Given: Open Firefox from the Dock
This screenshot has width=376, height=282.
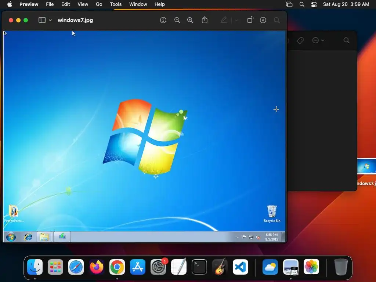Looking at the screenshot, I should [97, 267].
